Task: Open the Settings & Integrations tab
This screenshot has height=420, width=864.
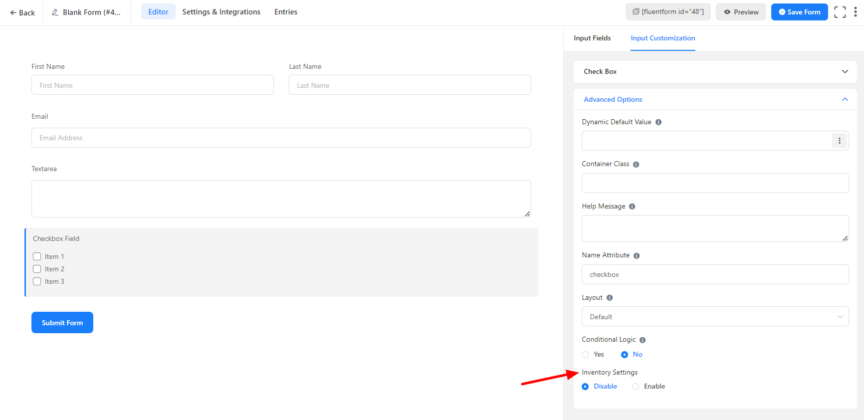Action: [x=221, y=12]
